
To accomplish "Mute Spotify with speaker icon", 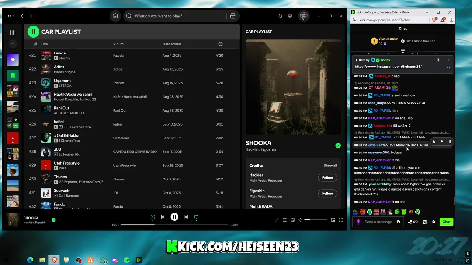I will point(300,220).
